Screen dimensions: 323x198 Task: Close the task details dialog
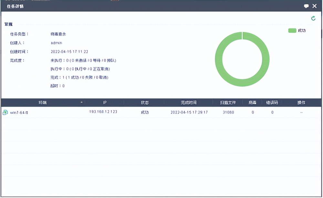pyautogui.click(x=314, y=6)
